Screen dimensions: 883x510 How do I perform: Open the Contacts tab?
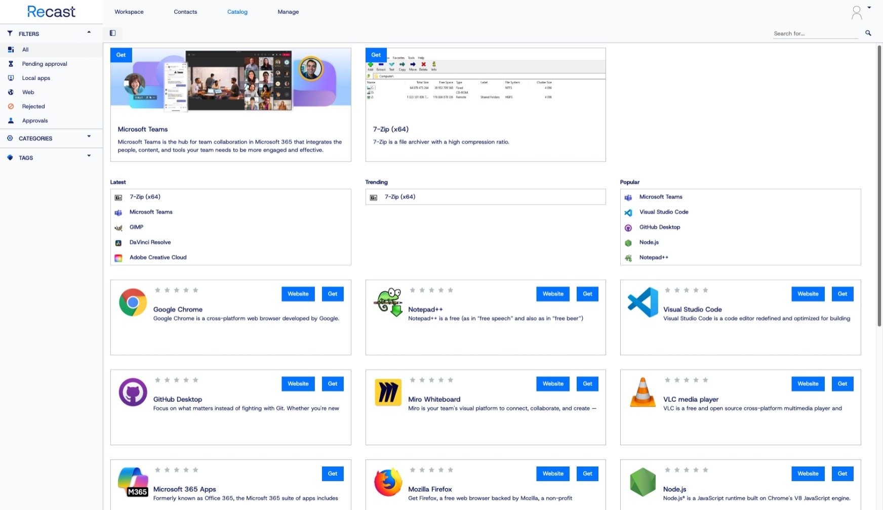click(185, 12)
